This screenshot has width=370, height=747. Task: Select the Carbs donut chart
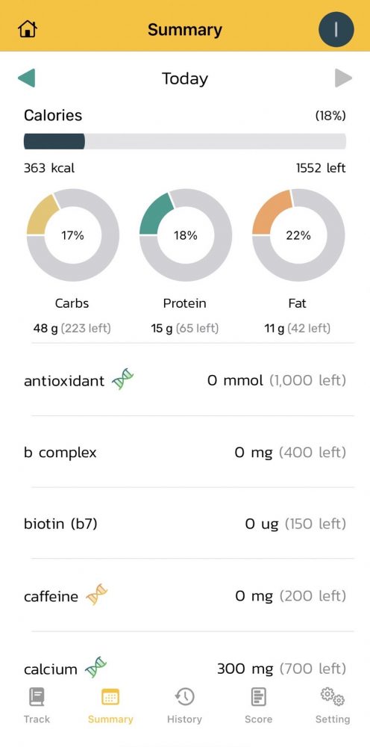tap(72, 235)
